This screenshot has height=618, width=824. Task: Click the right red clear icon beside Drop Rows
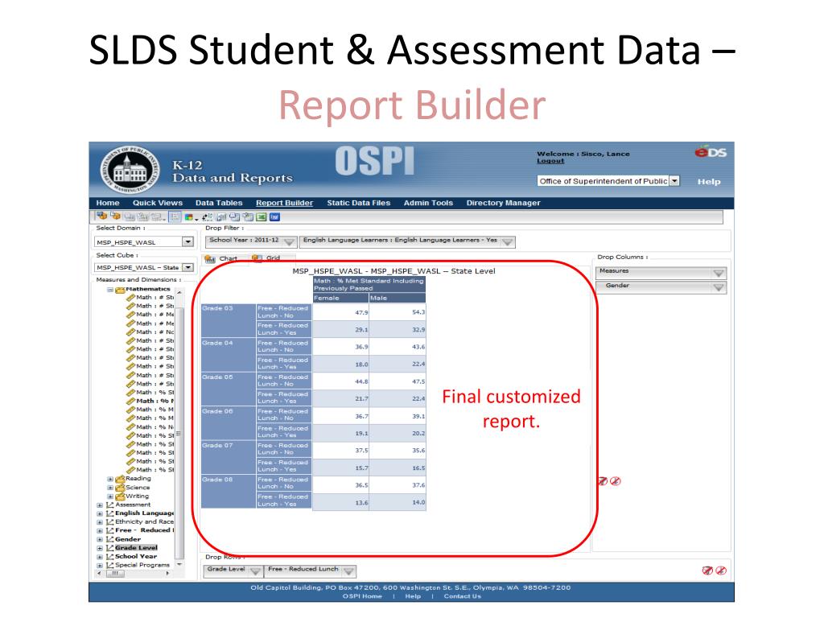coord(721,571)
